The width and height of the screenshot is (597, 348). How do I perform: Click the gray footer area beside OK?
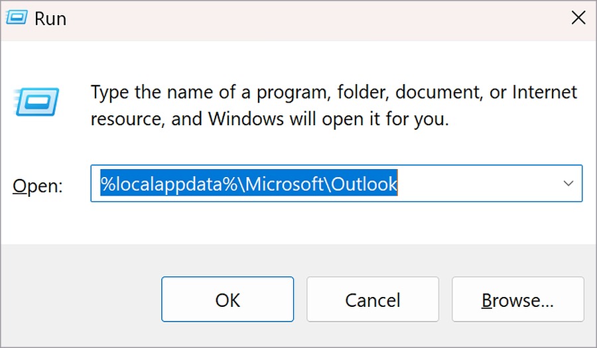pyautogui.click(x=80, y=300)
